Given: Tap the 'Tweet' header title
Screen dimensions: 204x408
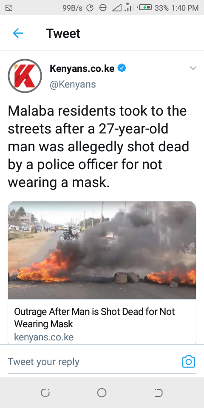Looking at the screenshot, I should tap(63, 34).
